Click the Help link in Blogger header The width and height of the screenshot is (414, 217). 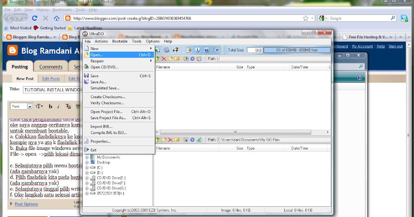(381, 46)
